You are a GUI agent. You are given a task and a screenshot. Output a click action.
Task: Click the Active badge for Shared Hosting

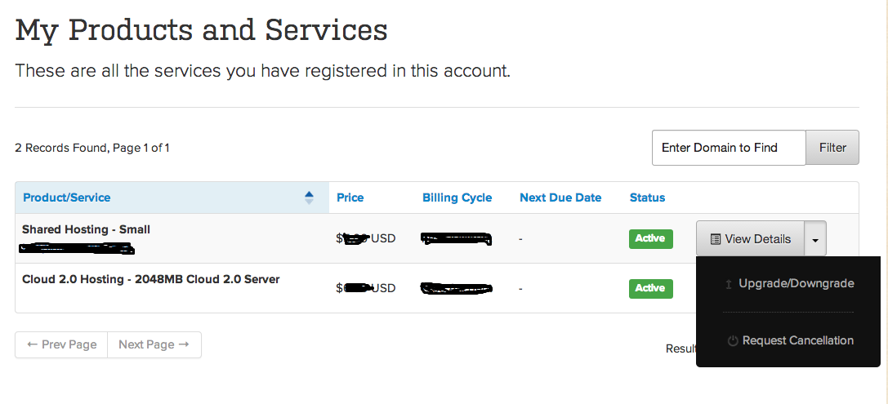coord(649,238)
